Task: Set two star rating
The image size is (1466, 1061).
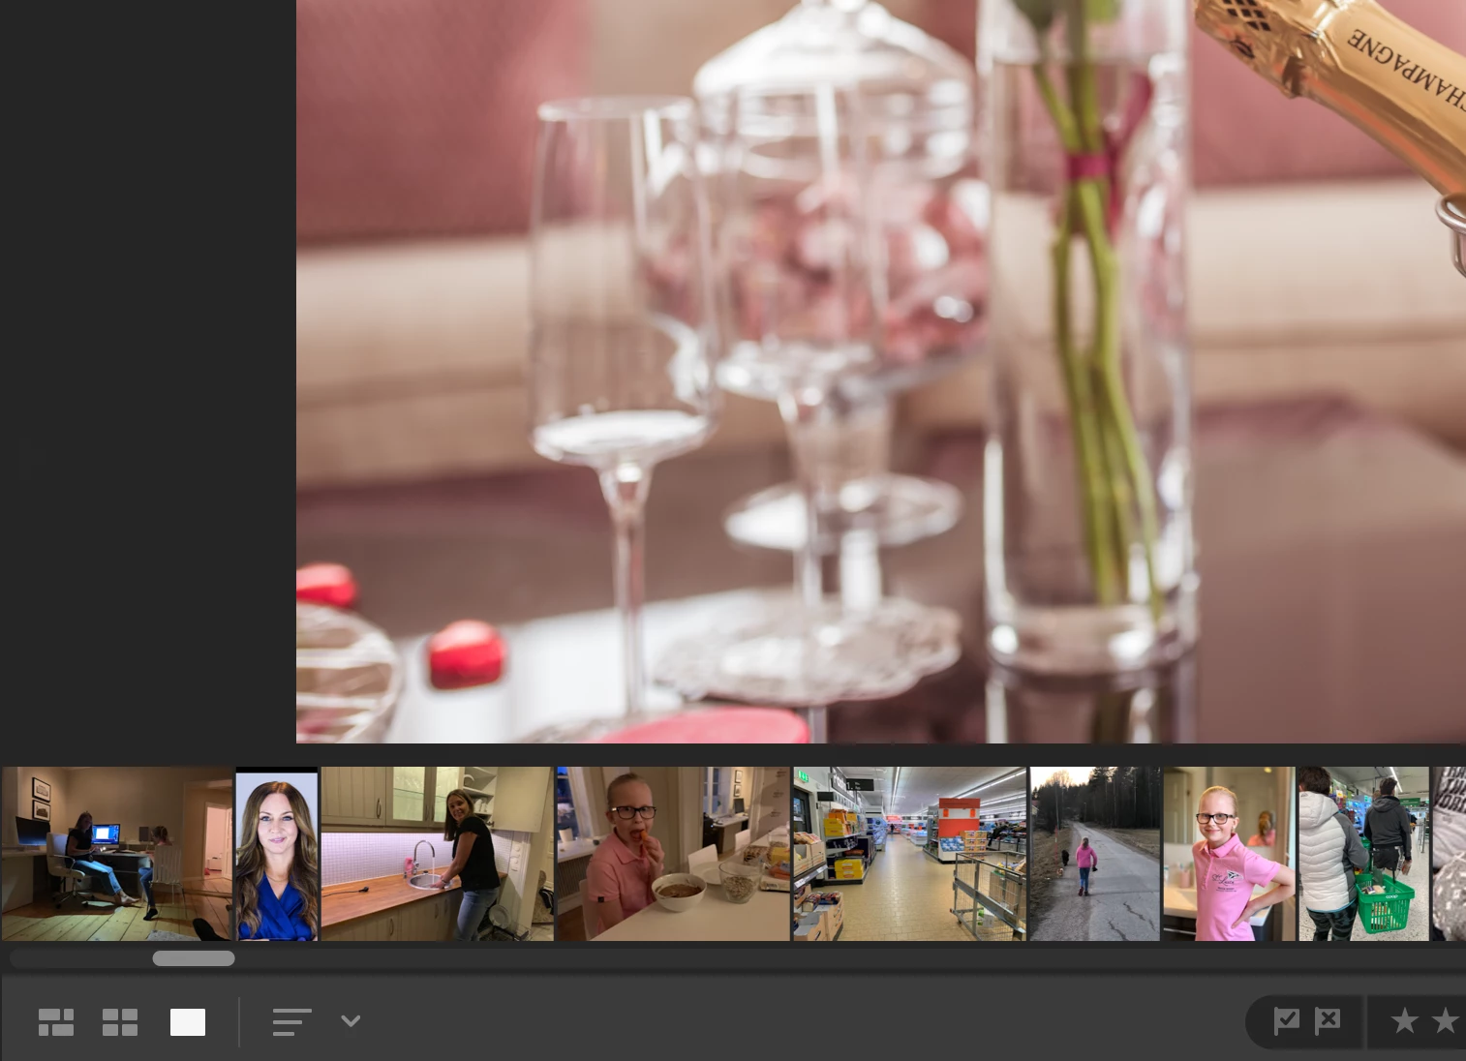Action: click(x=1445, y=1020)
